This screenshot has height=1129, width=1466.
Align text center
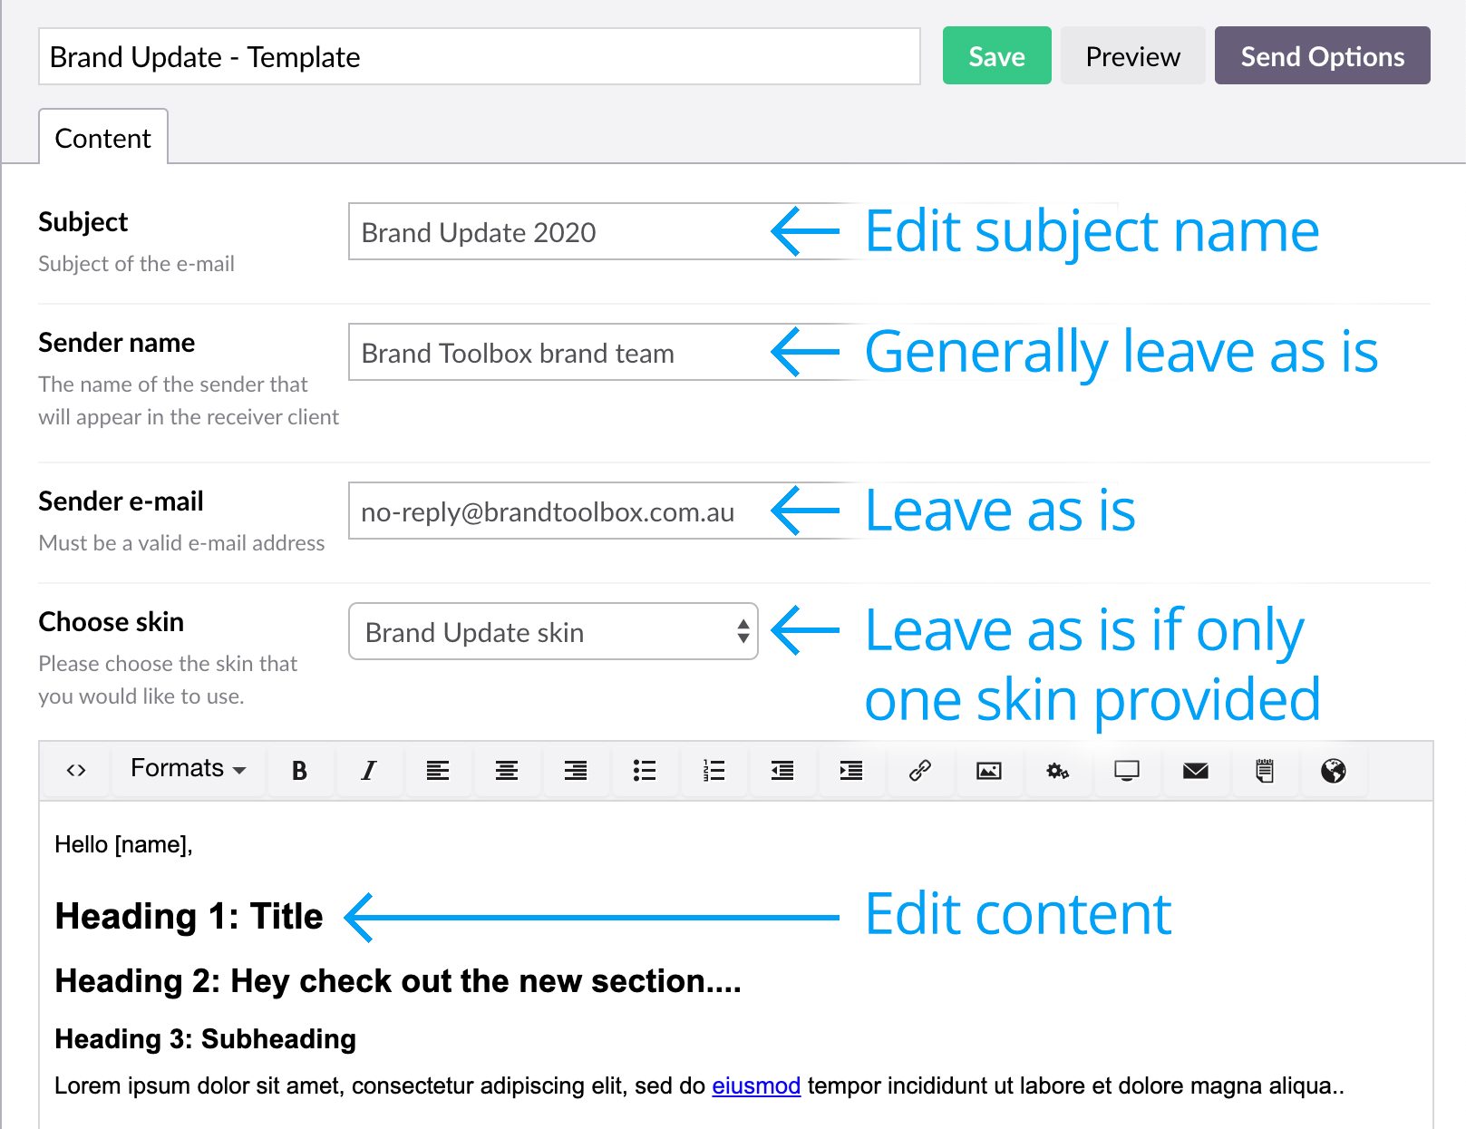507,771
